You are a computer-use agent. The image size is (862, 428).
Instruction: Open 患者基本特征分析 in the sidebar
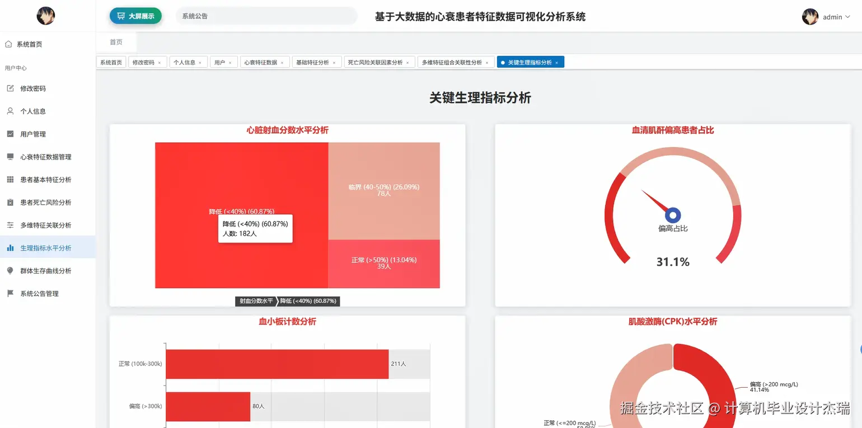(x=48, y=180)
